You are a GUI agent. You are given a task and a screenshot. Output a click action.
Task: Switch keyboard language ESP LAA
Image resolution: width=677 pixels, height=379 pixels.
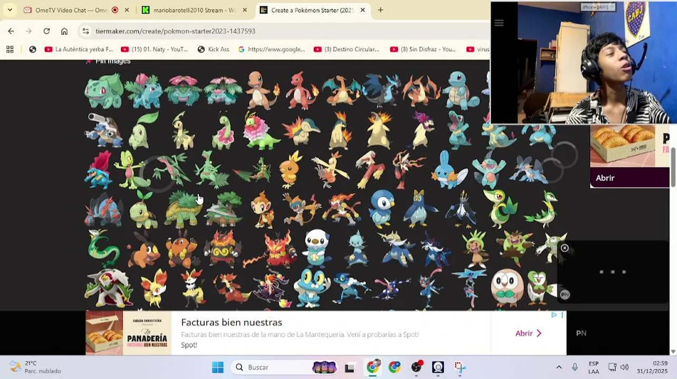(x=594, y=367)
